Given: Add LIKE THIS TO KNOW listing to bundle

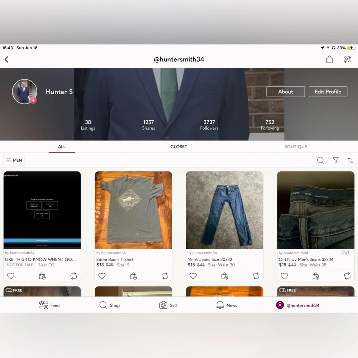Looking at the screenshot, I should pos(42,276).
